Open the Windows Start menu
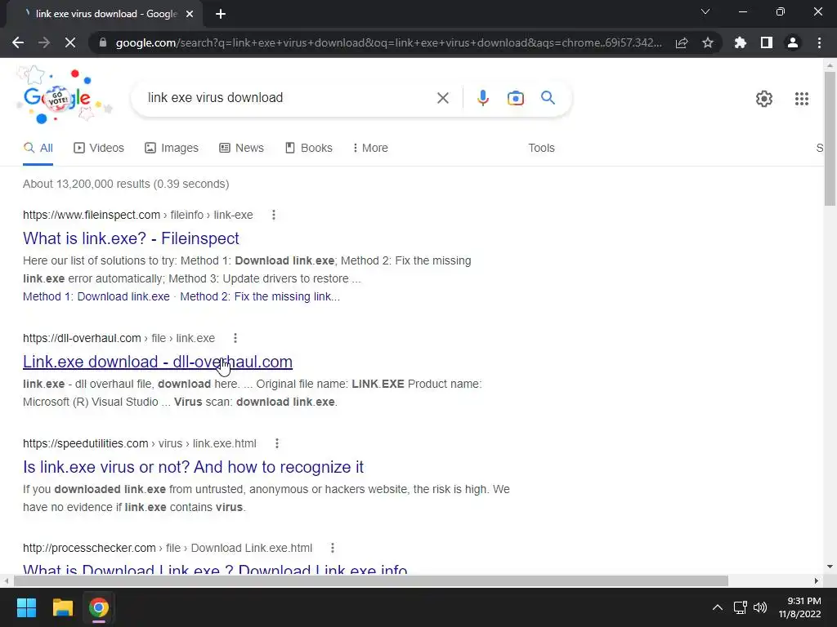The width and height of the screenshot is (837, 627). (26, 607)
